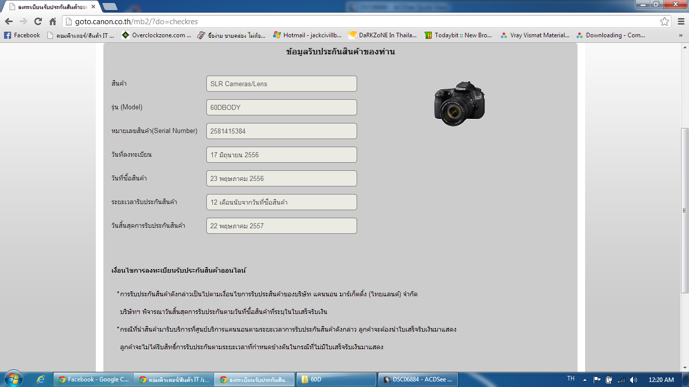689x387 pixels.
Task: Switch to the DSC06884 - ACDSee taskbar window
Action: [x=418, y=379]
